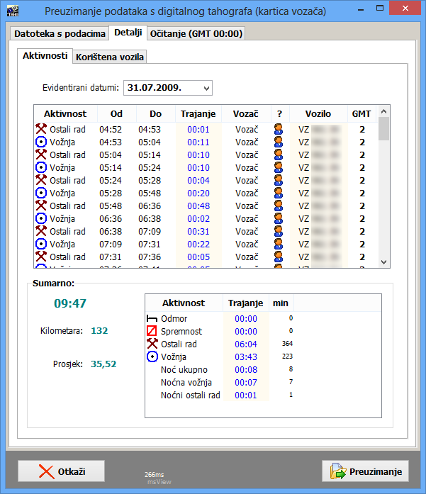Click Od time 07:09 cell
This screenshot has height=494, width=426.
click(111, 244)
